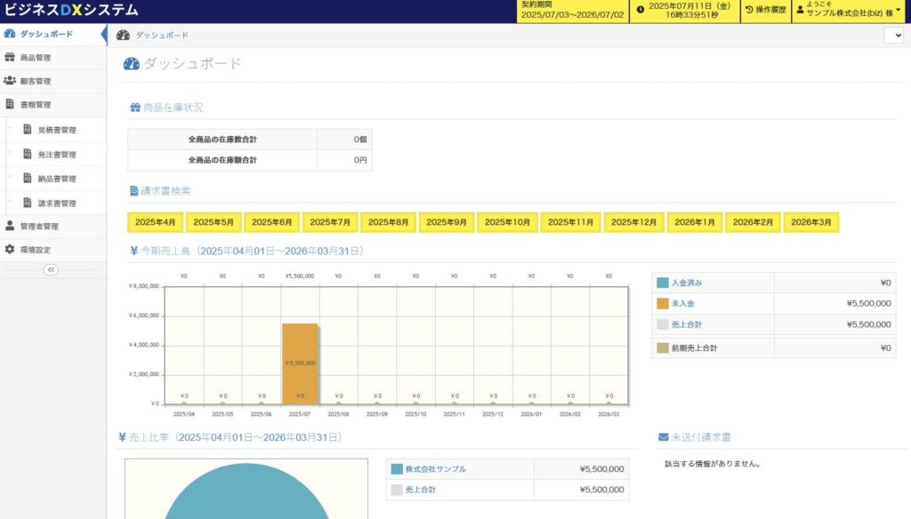The image size is (911, 519).
Task: Click the 未入金 orange legend swatch
Action: point(662,304)
